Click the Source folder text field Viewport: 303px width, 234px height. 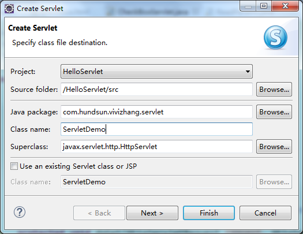156,90
